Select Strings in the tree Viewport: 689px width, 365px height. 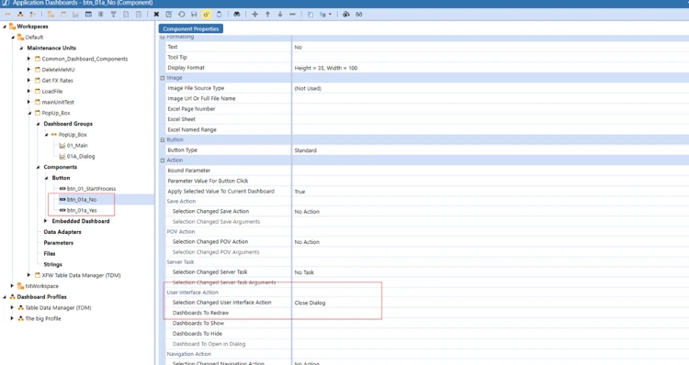52,264
